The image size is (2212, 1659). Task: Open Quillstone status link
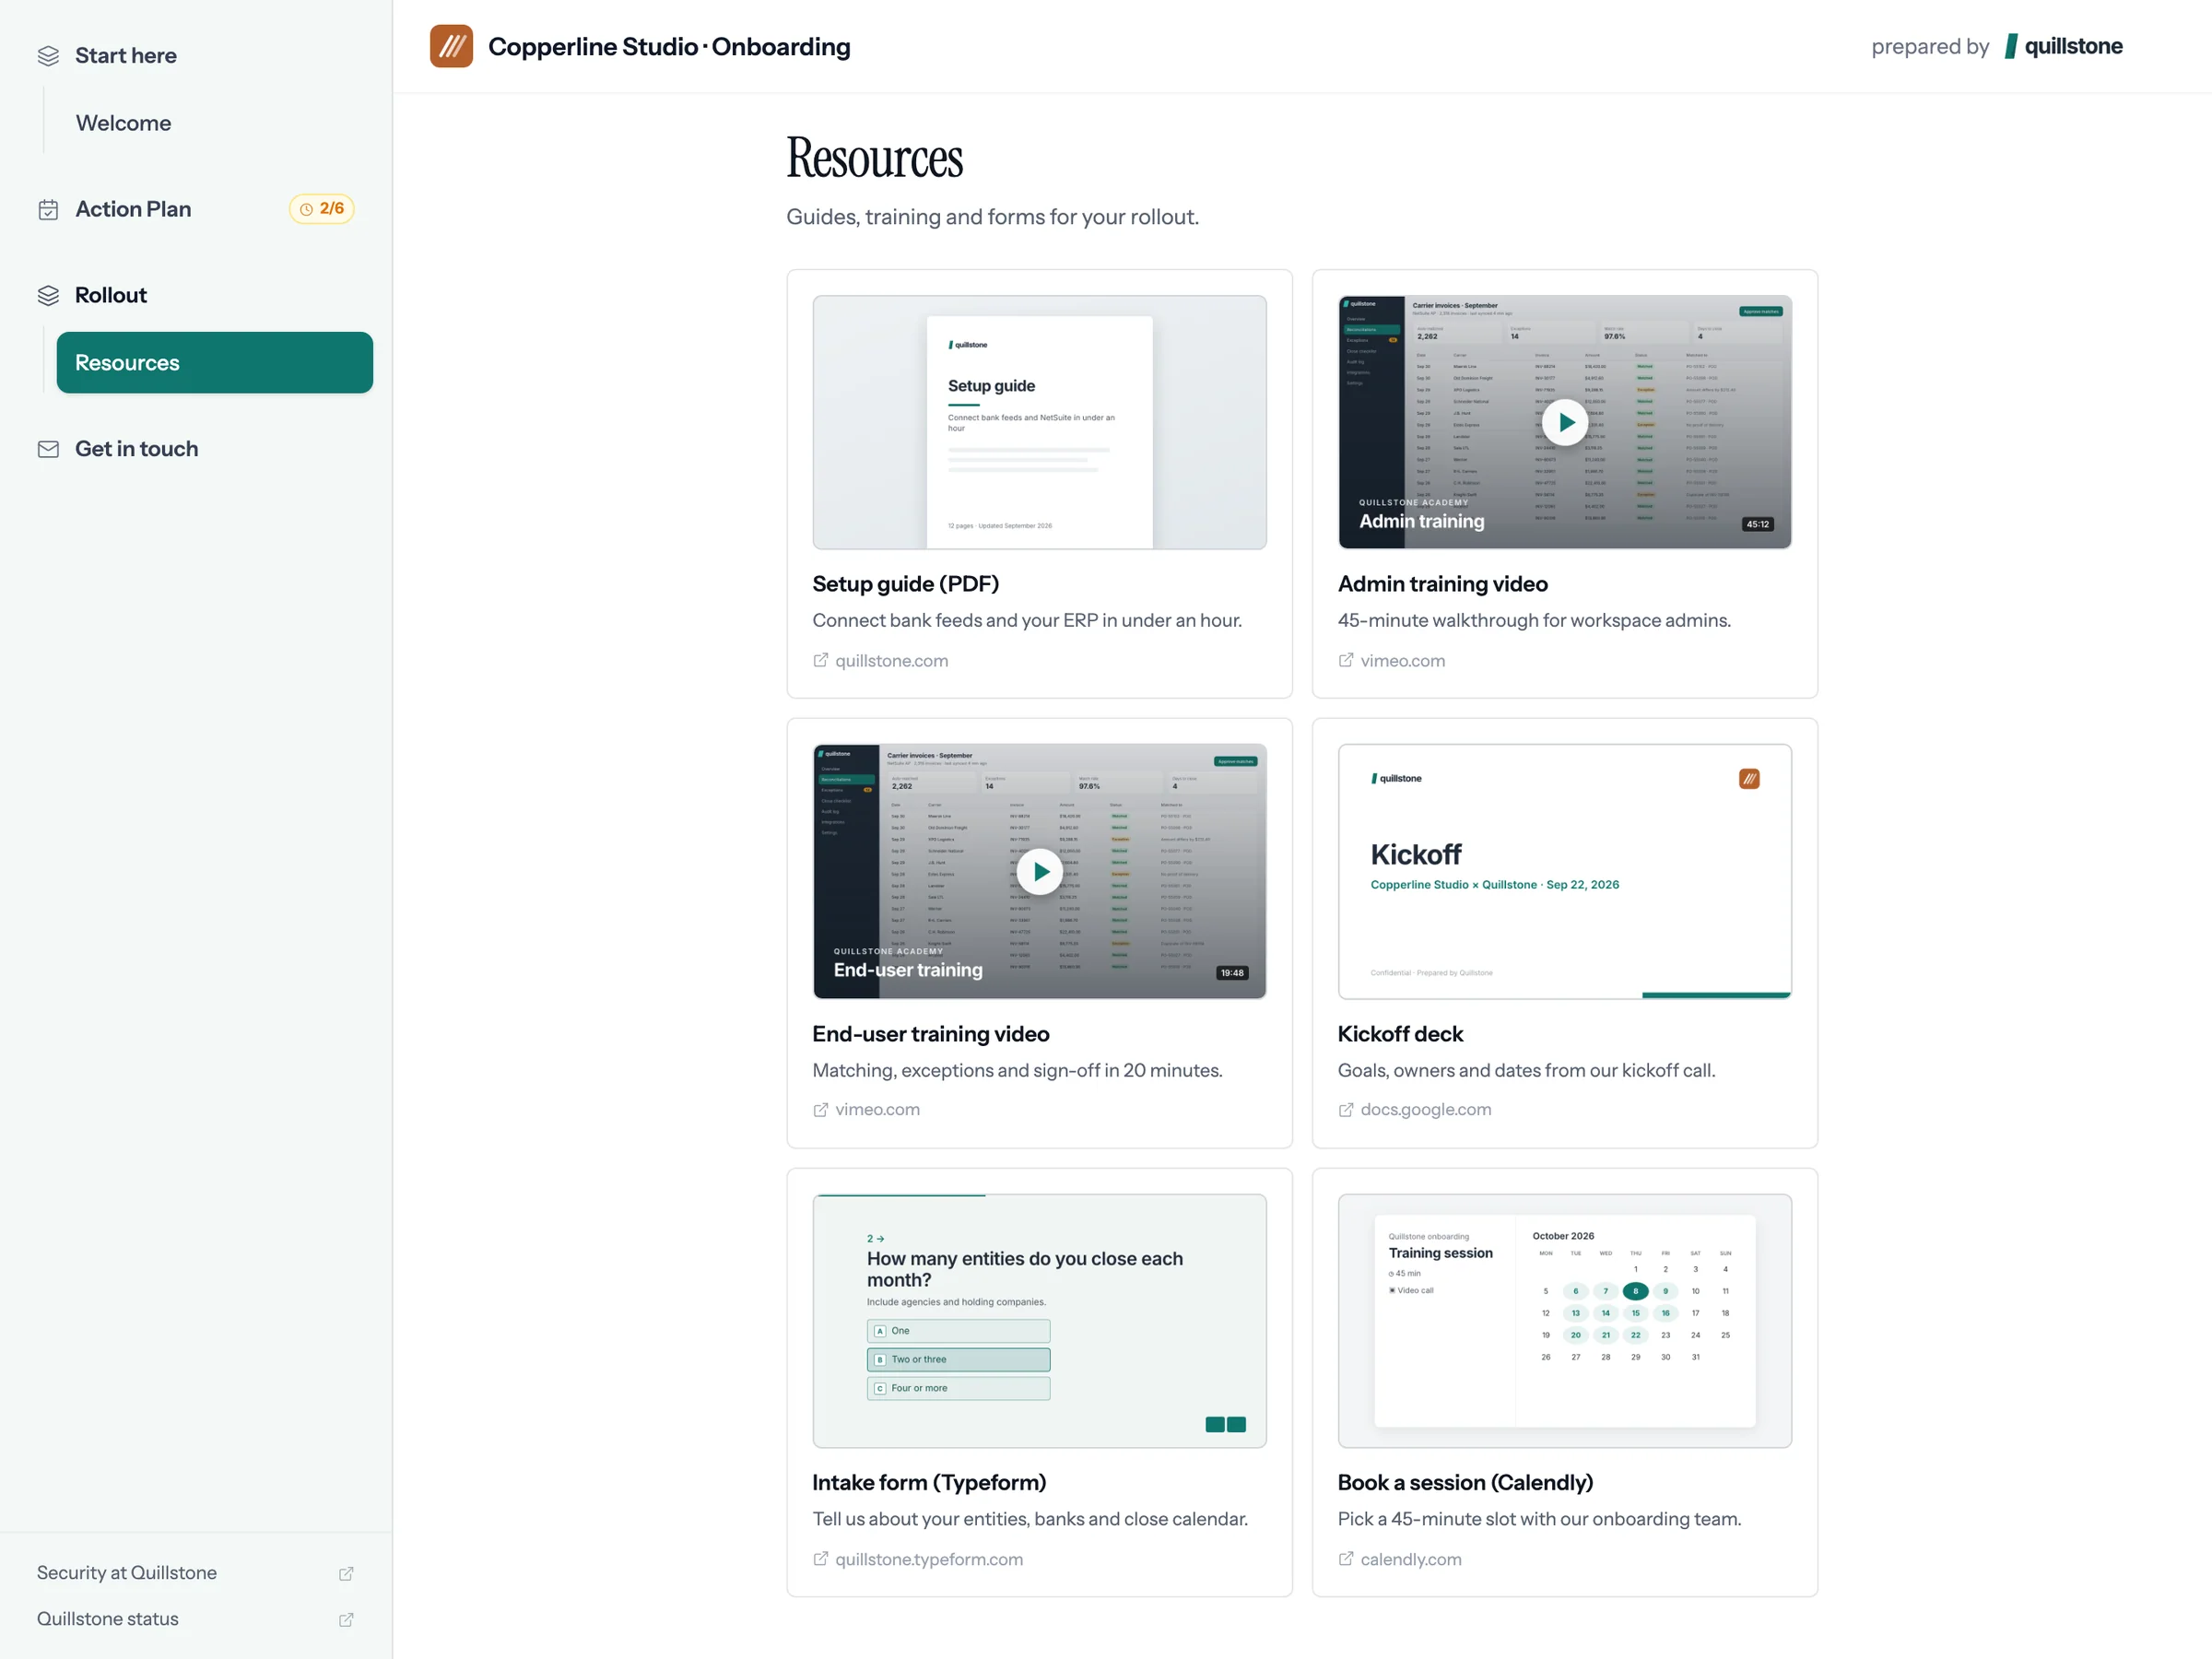[108, 1619]
